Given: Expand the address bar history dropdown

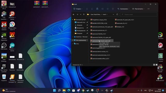Looking at the screenshot, I should pyautogui.click(x=113, y=14).
